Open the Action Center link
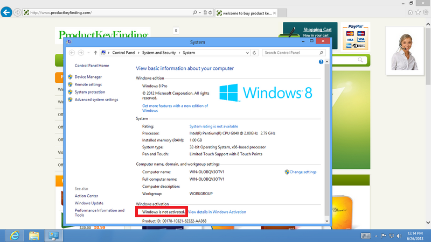The image size is (431, 242). point(86,196)
